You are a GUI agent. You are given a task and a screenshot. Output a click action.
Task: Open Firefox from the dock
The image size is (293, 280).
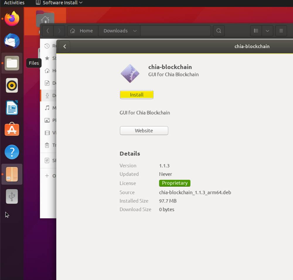click(12, 19)
